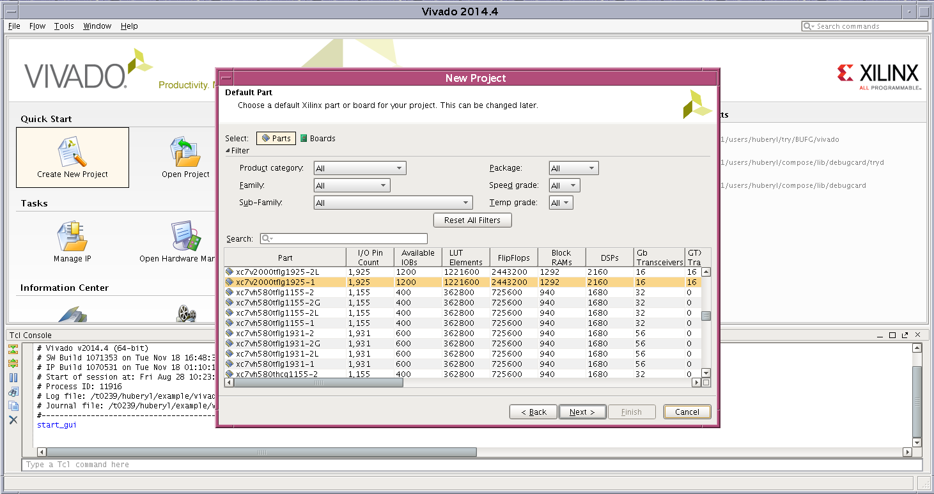Click Reset All Filters button

click(x=472, y=220)
